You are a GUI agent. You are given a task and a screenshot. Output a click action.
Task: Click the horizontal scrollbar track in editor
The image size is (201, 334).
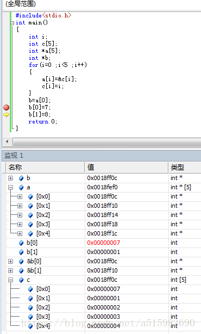107,141
